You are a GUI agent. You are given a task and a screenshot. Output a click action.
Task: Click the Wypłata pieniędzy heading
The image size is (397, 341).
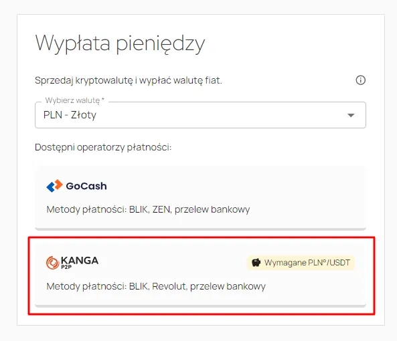120,43
